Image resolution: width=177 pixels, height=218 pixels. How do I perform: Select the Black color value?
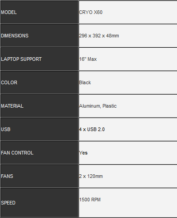click(x=85, y=82)
